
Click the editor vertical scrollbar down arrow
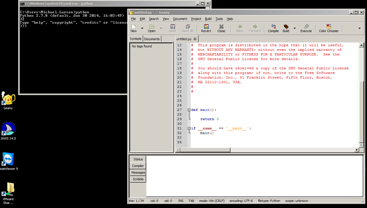coord(361,145)
